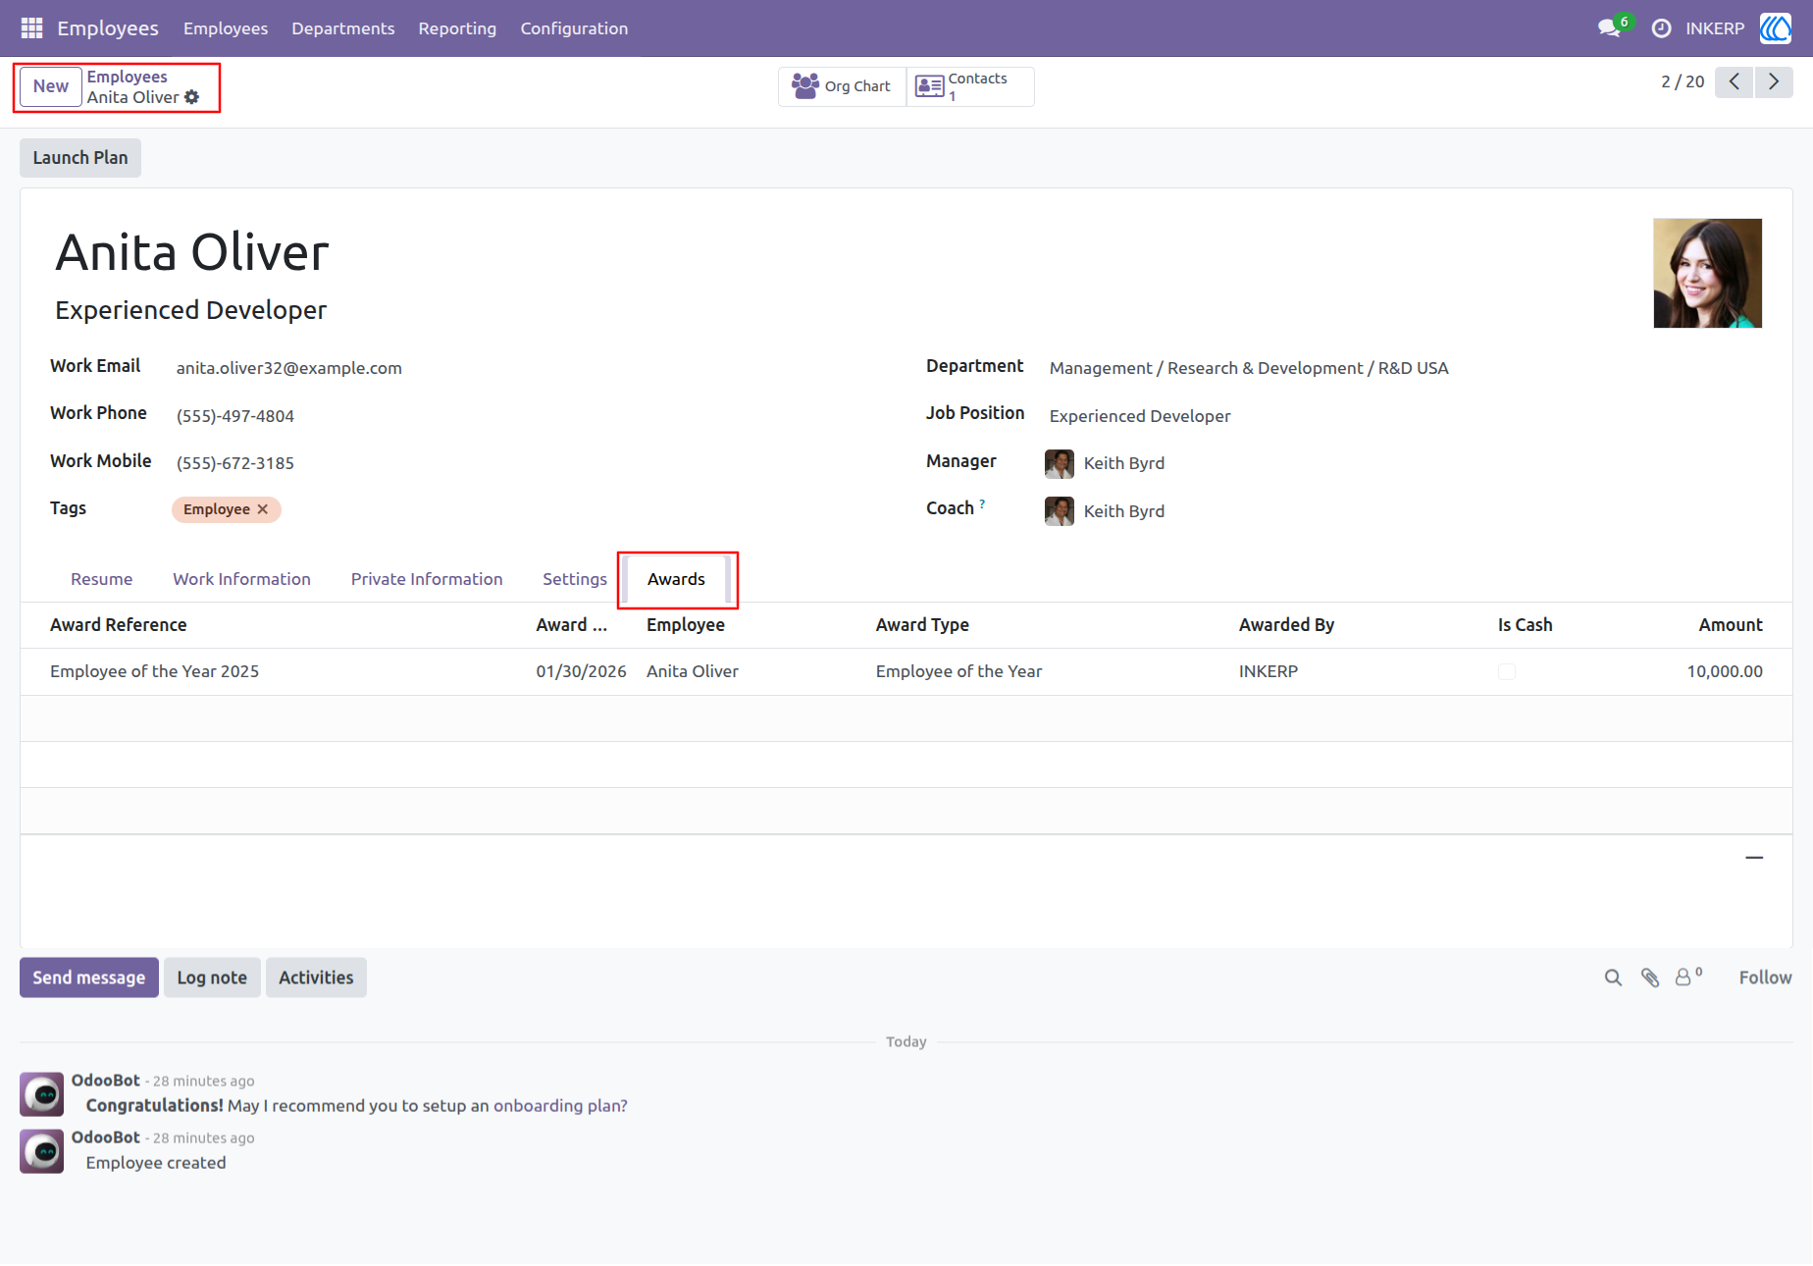
Task: Open the Reporting menu
Action: [x=457, y=28]
